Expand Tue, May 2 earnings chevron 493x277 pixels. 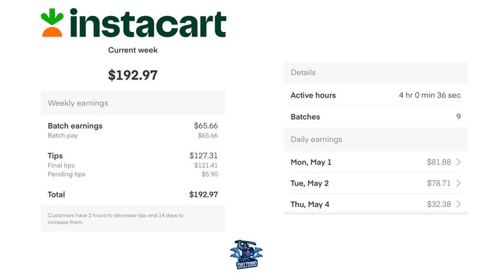[x=459, y=183]
